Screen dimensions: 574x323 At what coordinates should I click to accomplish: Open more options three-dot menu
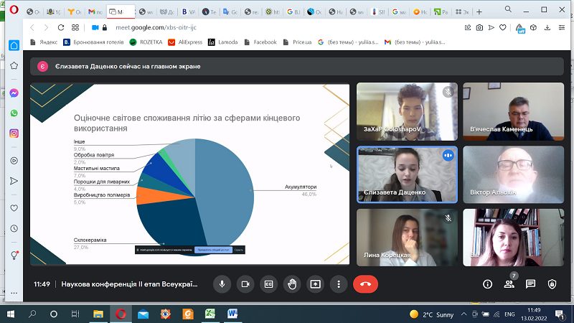[339, 284]
